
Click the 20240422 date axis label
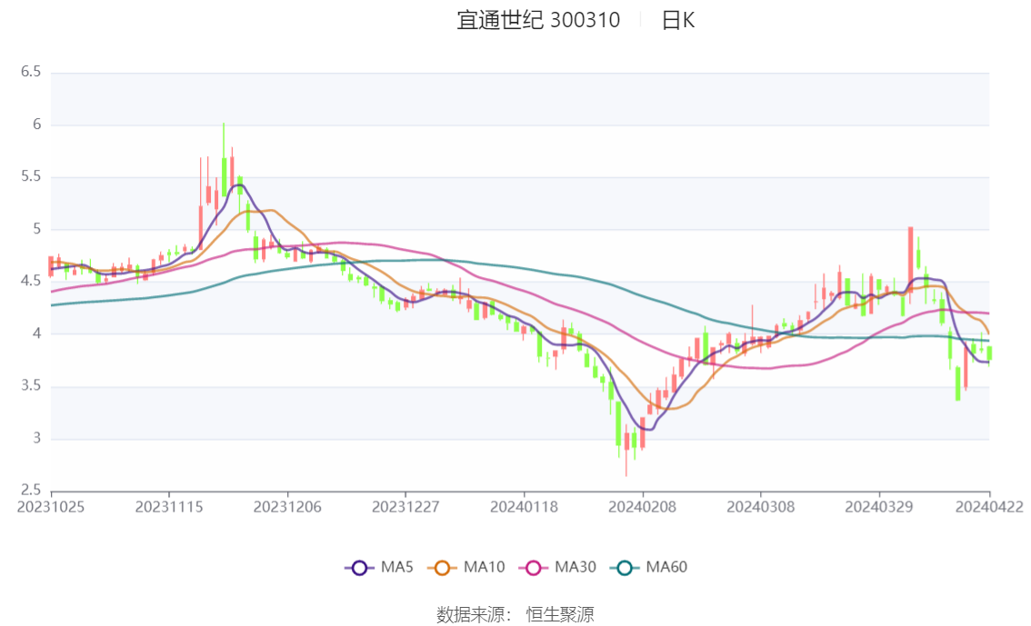tap(989, 508)
